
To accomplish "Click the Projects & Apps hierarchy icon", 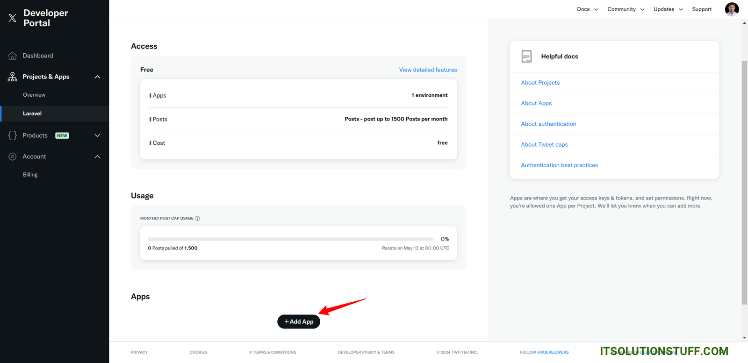I will coord(13,77).
